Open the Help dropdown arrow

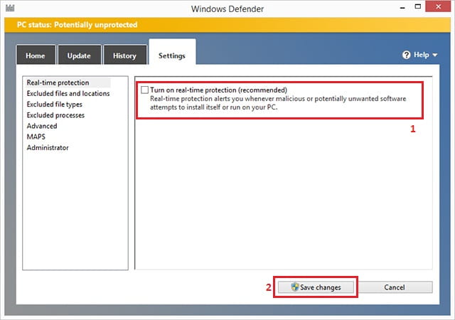coord(434,55)
